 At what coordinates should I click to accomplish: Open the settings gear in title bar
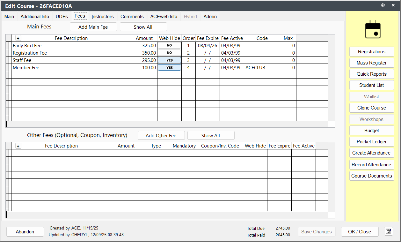383,5
